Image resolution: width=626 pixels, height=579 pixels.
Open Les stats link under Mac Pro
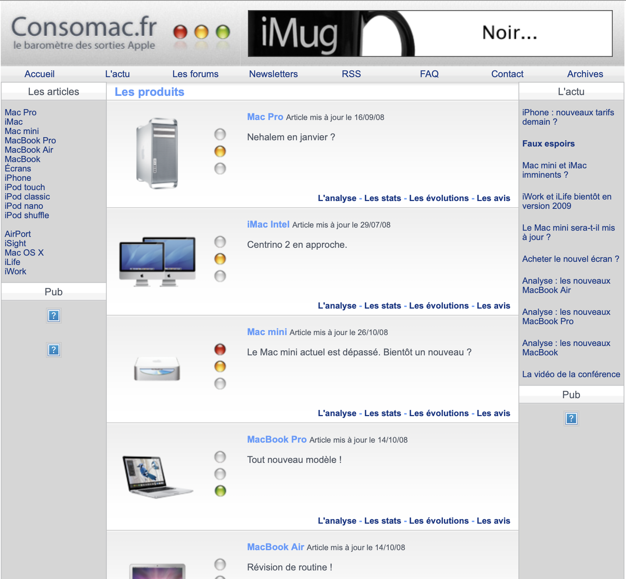pyautogui.click(x=382, y=198)
